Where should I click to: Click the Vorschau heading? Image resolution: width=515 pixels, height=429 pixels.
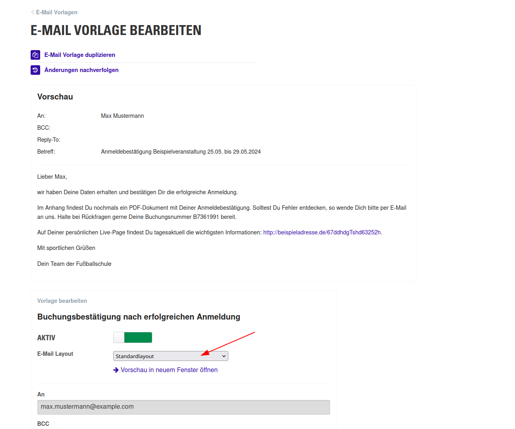(55, 97)
